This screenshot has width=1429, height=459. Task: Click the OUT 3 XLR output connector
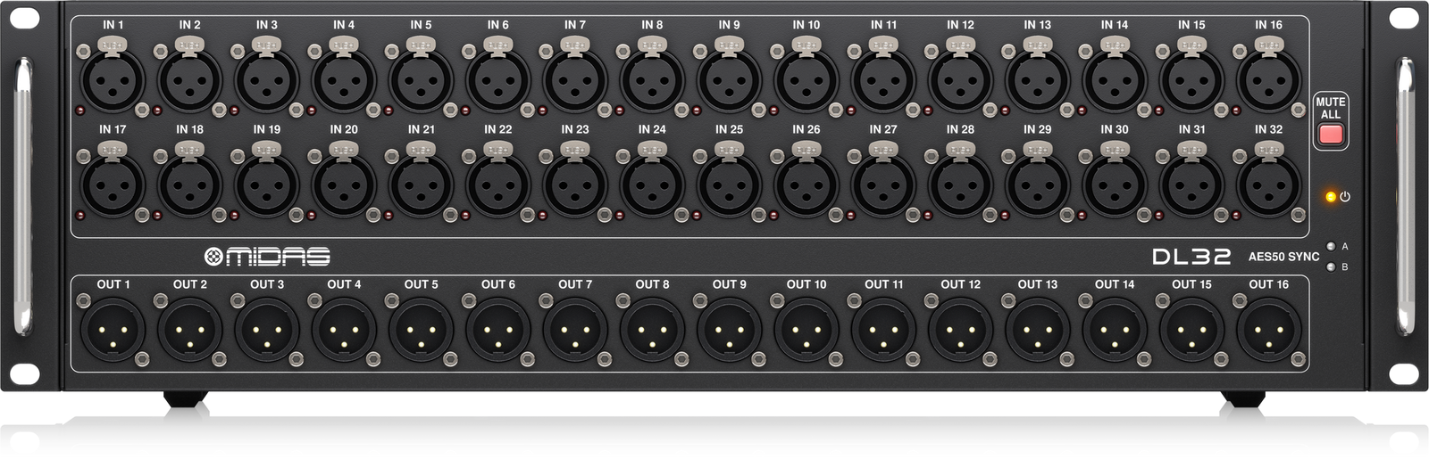pyautogui.click(x=266, y=330)
